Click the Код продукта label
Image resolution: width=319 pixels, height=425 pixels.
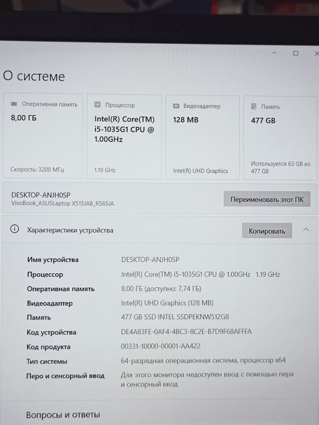click(48, 347)
